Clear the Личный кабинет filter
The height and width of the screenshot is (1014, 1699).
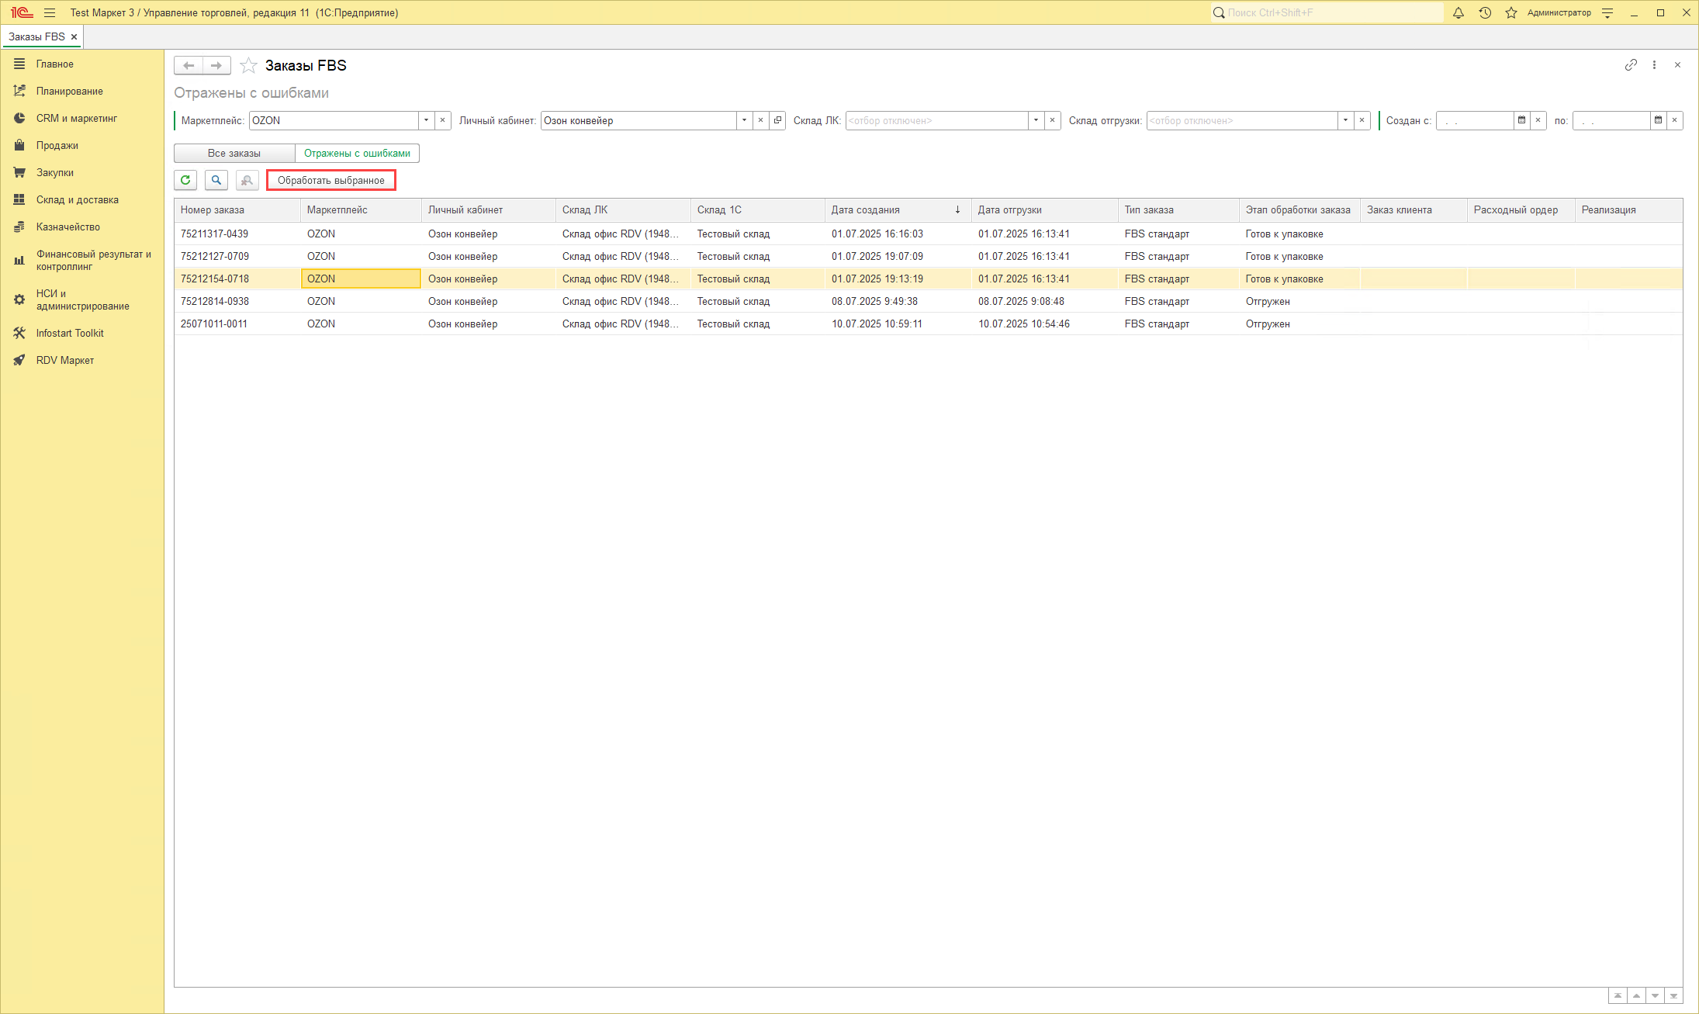coord(761,120)
